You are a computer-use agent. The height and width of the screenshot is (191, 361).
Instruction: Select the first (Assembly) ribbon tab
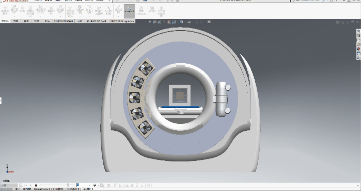point(5,21)
